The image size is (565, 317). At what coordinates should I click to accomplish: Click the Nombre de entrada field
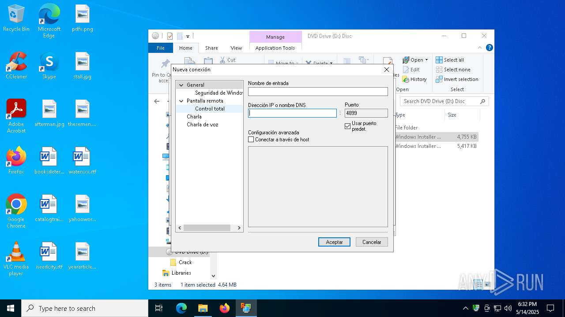318,92
